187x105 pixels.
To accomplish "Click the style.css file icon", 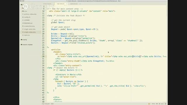I will click(x=23, y=35).
